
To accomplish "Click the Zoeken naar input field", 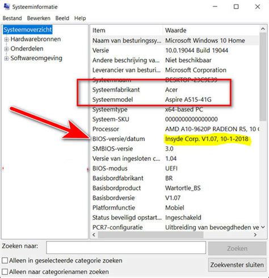I will tap(126, 247).
